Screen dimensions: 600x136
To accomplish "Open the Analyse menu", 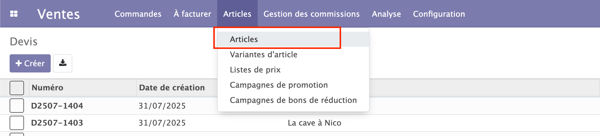I will [x=386, y=14].
